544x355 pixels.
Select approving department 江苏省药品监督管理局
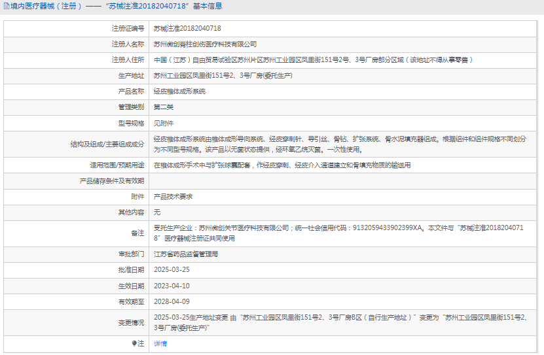(186, 254)
